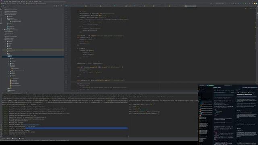
Task: Add a new terminal session with the plus icon
Action: [27, 93]
